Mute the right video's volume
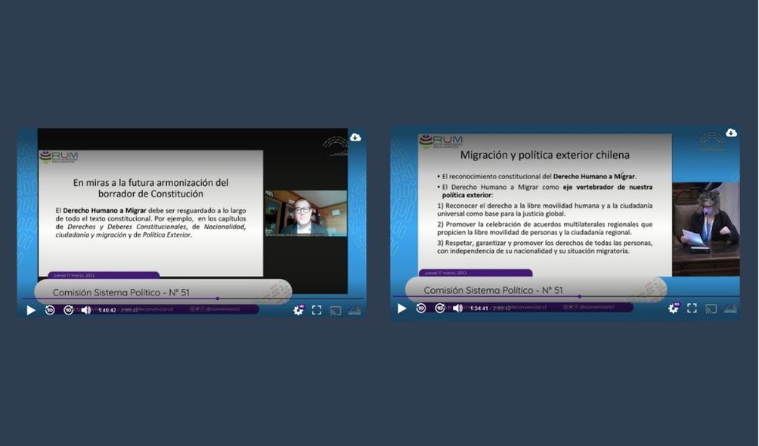The image size is (759, 446). [457, 308]
